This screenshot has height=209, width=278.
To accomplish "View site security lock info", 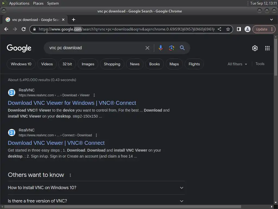I will point(34,29).
